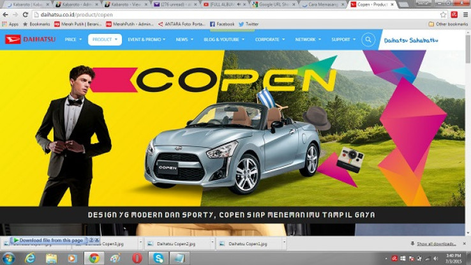This screenshot has height=265, width=471.
Task: Open the EVENT & PROMO dropdown
Action: (147, 40)
